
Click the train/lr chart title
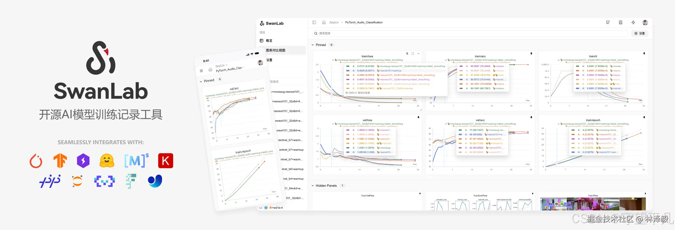pyautogui.click(x=593, y=56)
